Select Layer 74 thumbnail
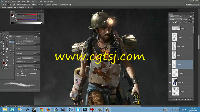Viewport: 200px width, 112px height. pos(174,83)
